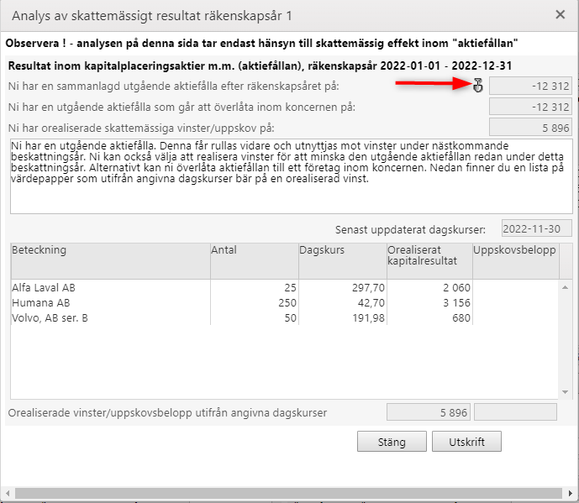This screenshot has height=503, width=579.
Task: Click dagskurs value 297,70
Action: point(368,287)
